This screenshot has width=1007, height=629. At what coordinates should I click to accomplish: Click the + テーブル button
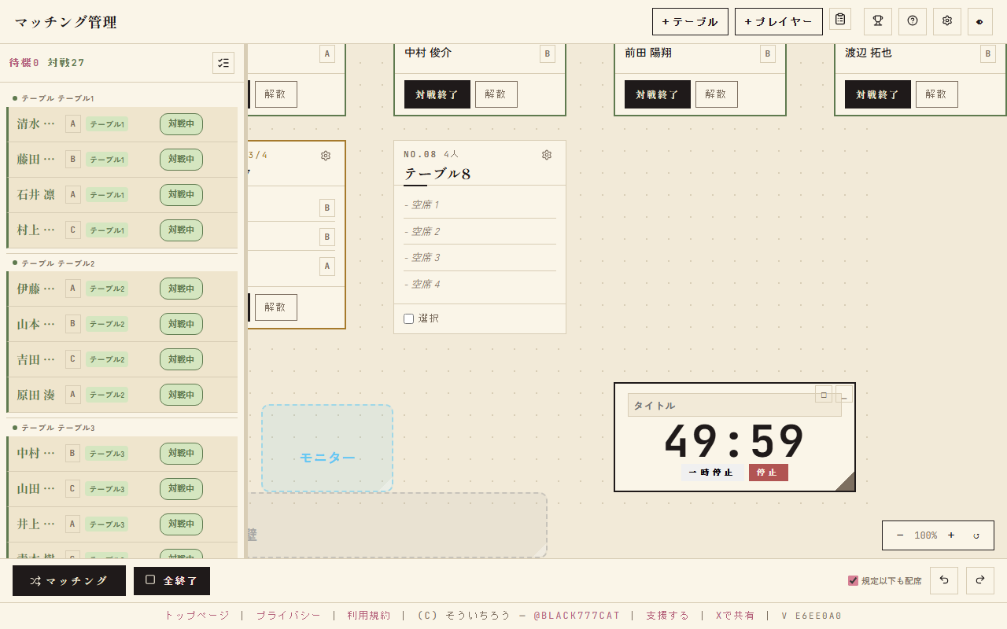pyautogui.click(x=690, y=22)
